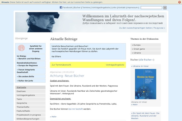The image size is (182, 121).
Task: Click the text 'Demnächst erscheint:'
Action: [x=60, y=99]
